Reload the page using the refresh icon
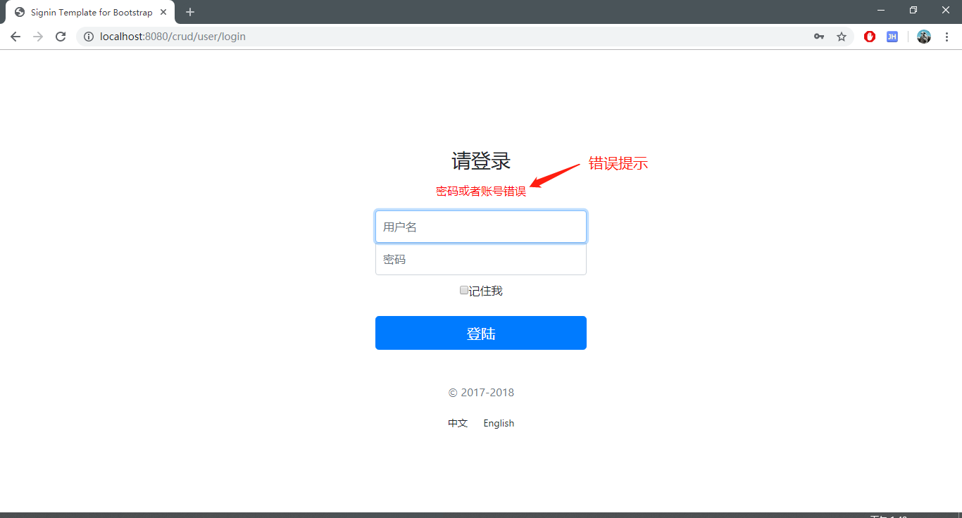The width and height of the screenshot is (962, 518). pyautogui.click(x=60, y=36)
